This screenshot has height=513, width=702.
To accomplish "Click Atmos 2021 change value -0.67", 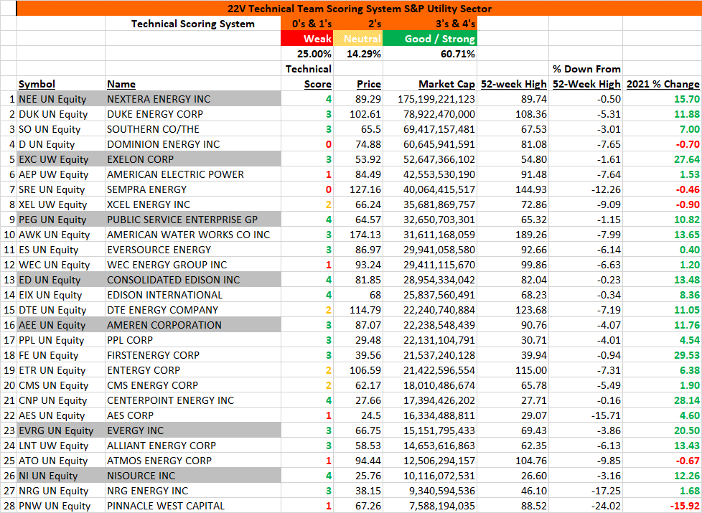I will point(662,461).
